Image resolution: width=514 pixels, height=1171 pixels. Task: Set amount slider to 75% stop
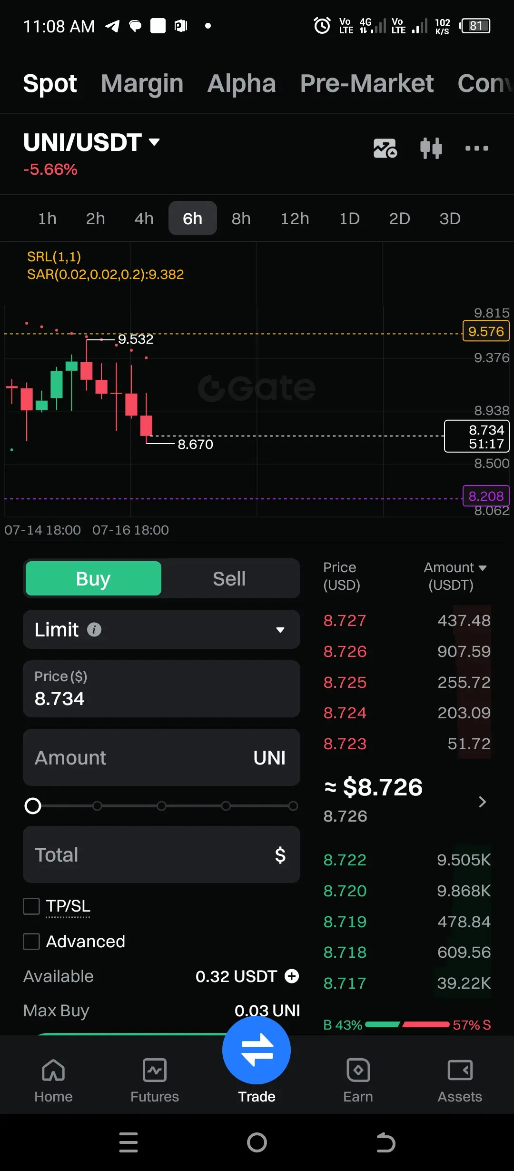point(226,806)
